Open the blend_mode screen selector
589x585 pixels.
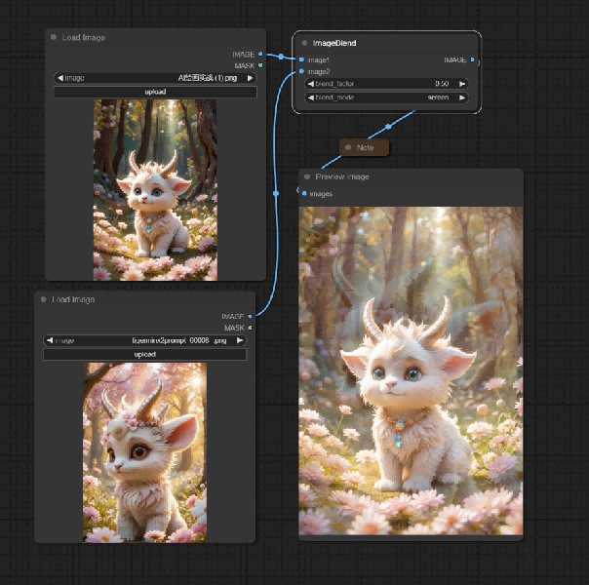(386, 97)
